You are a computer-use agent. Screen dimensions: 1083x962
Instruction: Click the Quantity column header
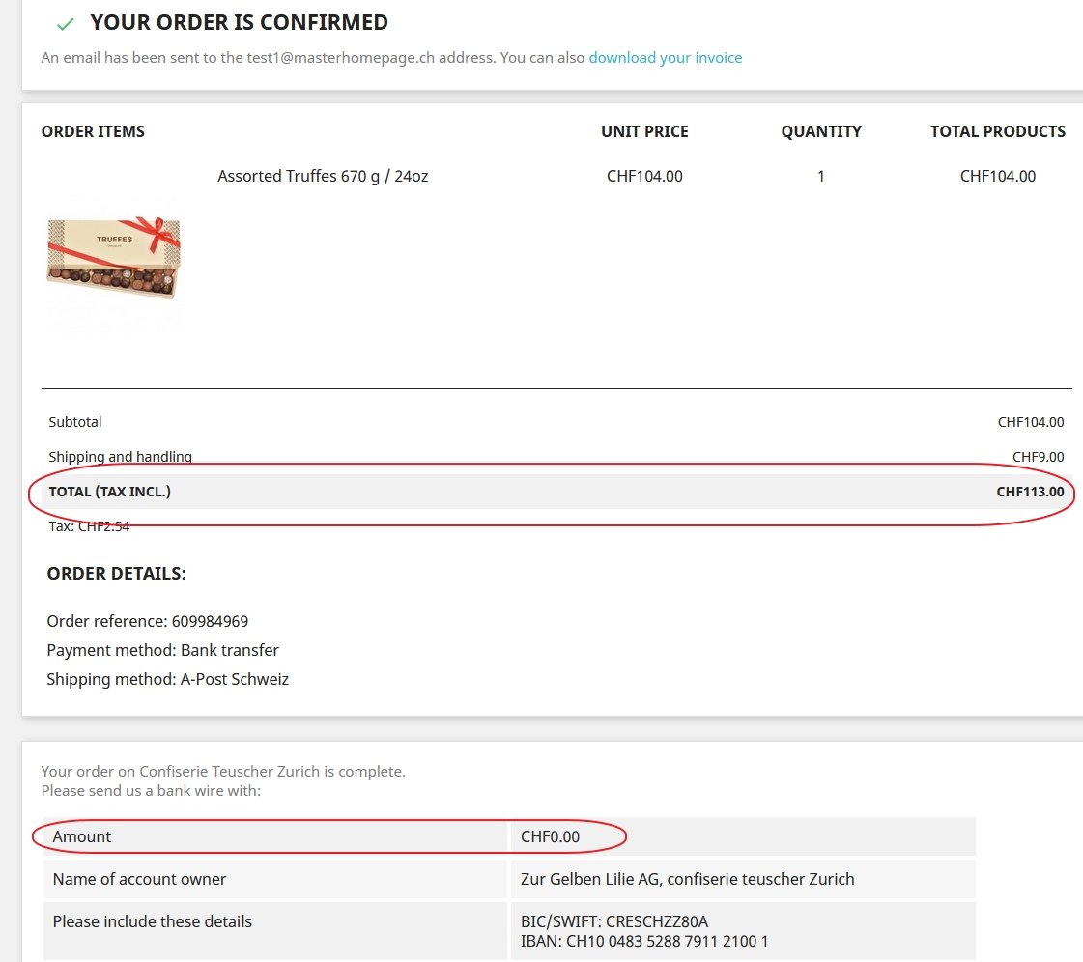coord(821,131)
